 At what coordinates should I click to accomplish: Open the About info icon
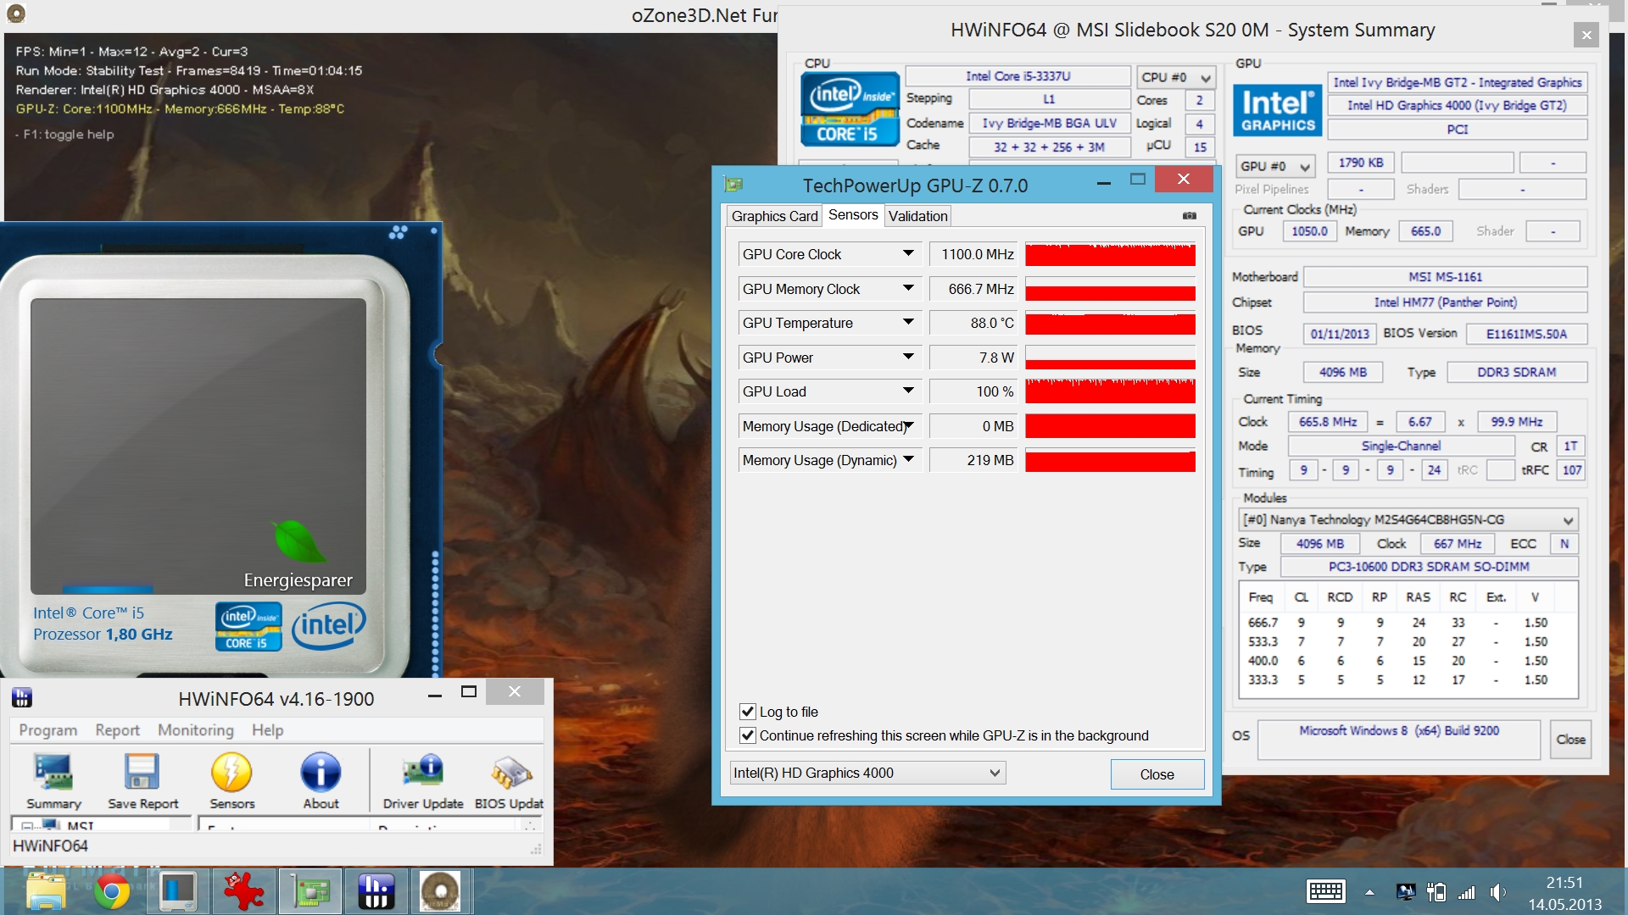[x=321, y=781]
